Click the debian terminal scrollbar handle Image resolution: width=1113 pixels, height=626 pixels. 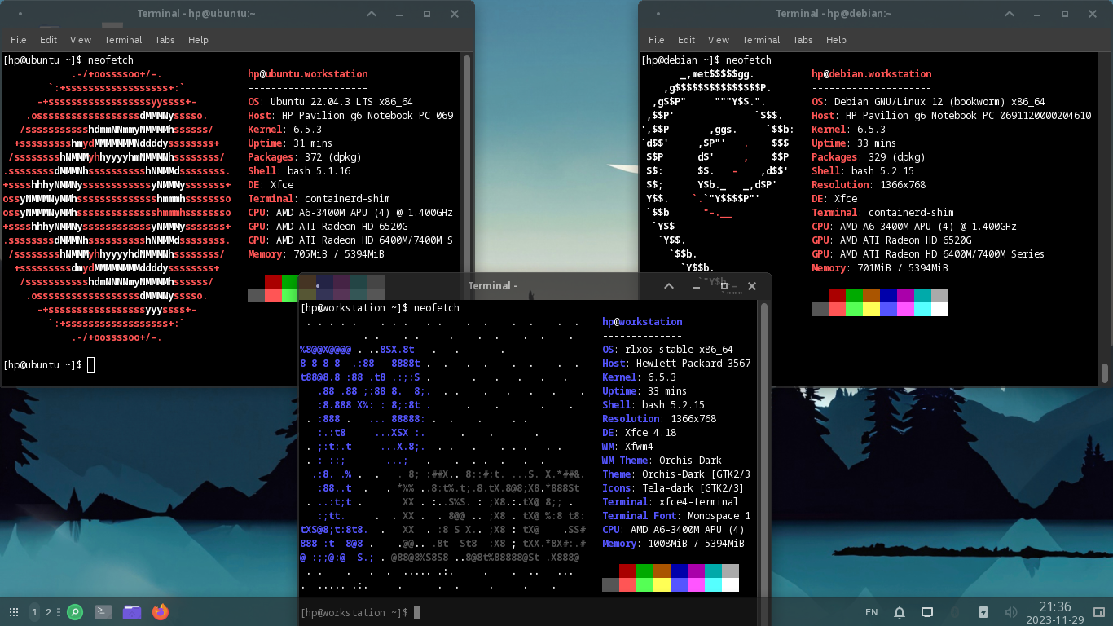coord(1105,373)
